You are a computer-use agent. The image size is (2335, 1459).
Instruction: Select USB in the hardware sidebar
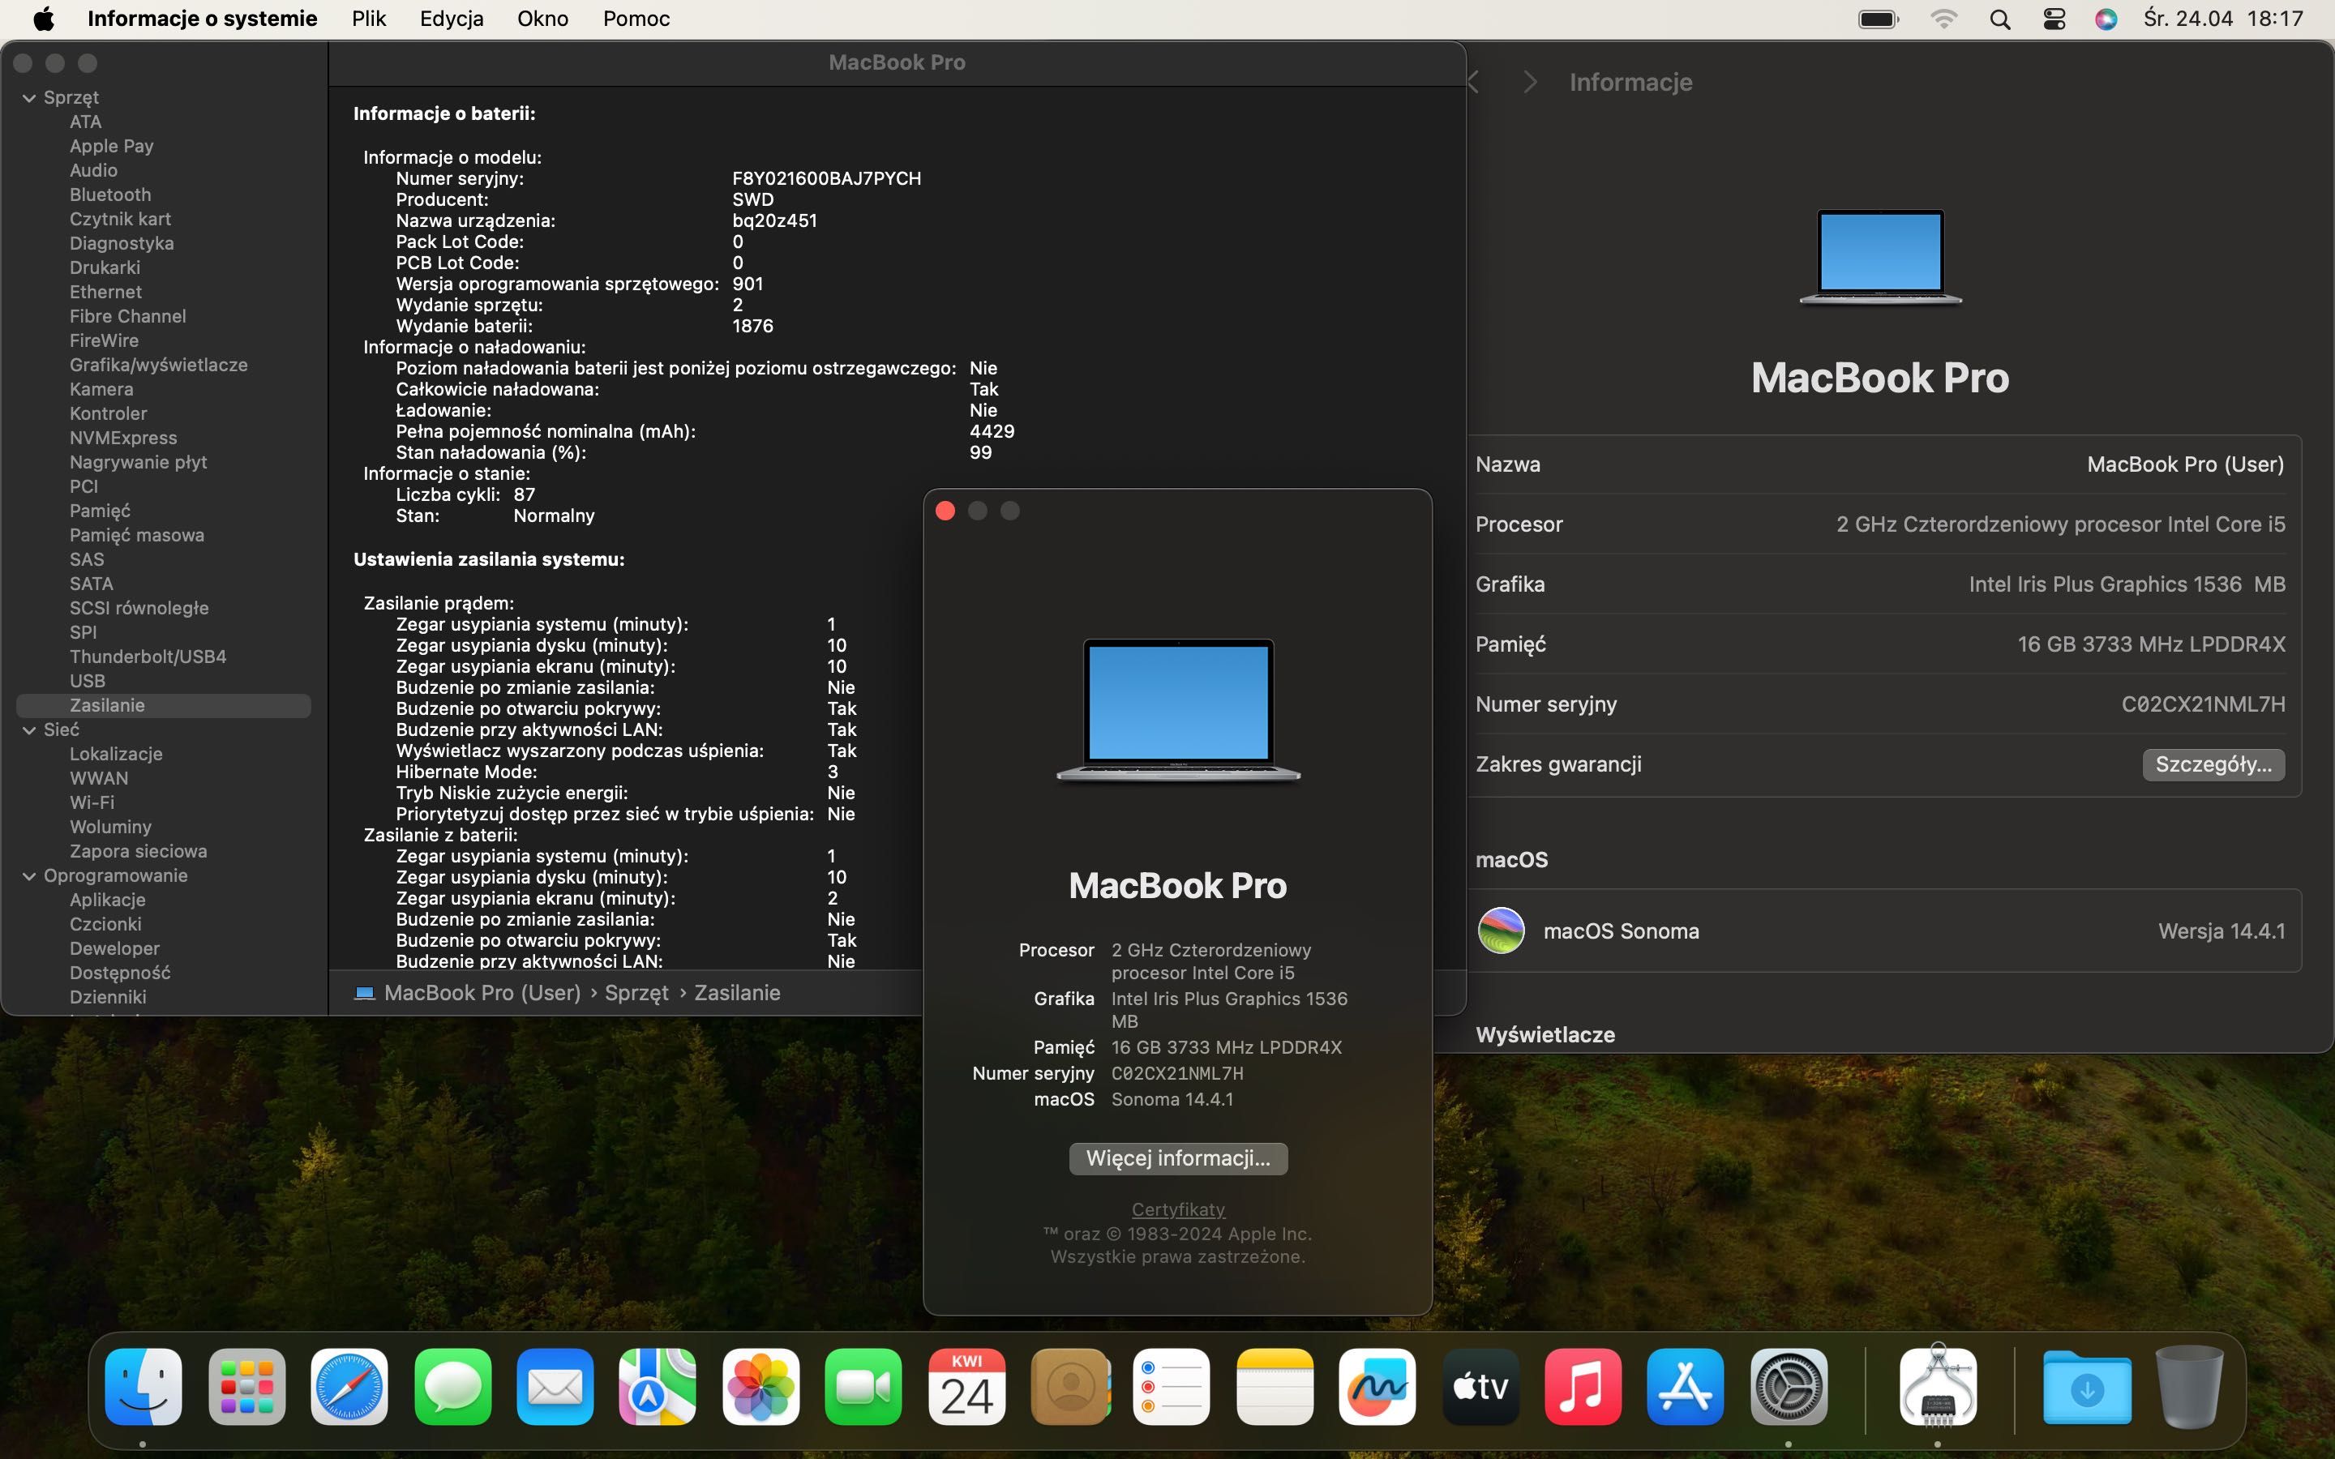coord(87,681)
